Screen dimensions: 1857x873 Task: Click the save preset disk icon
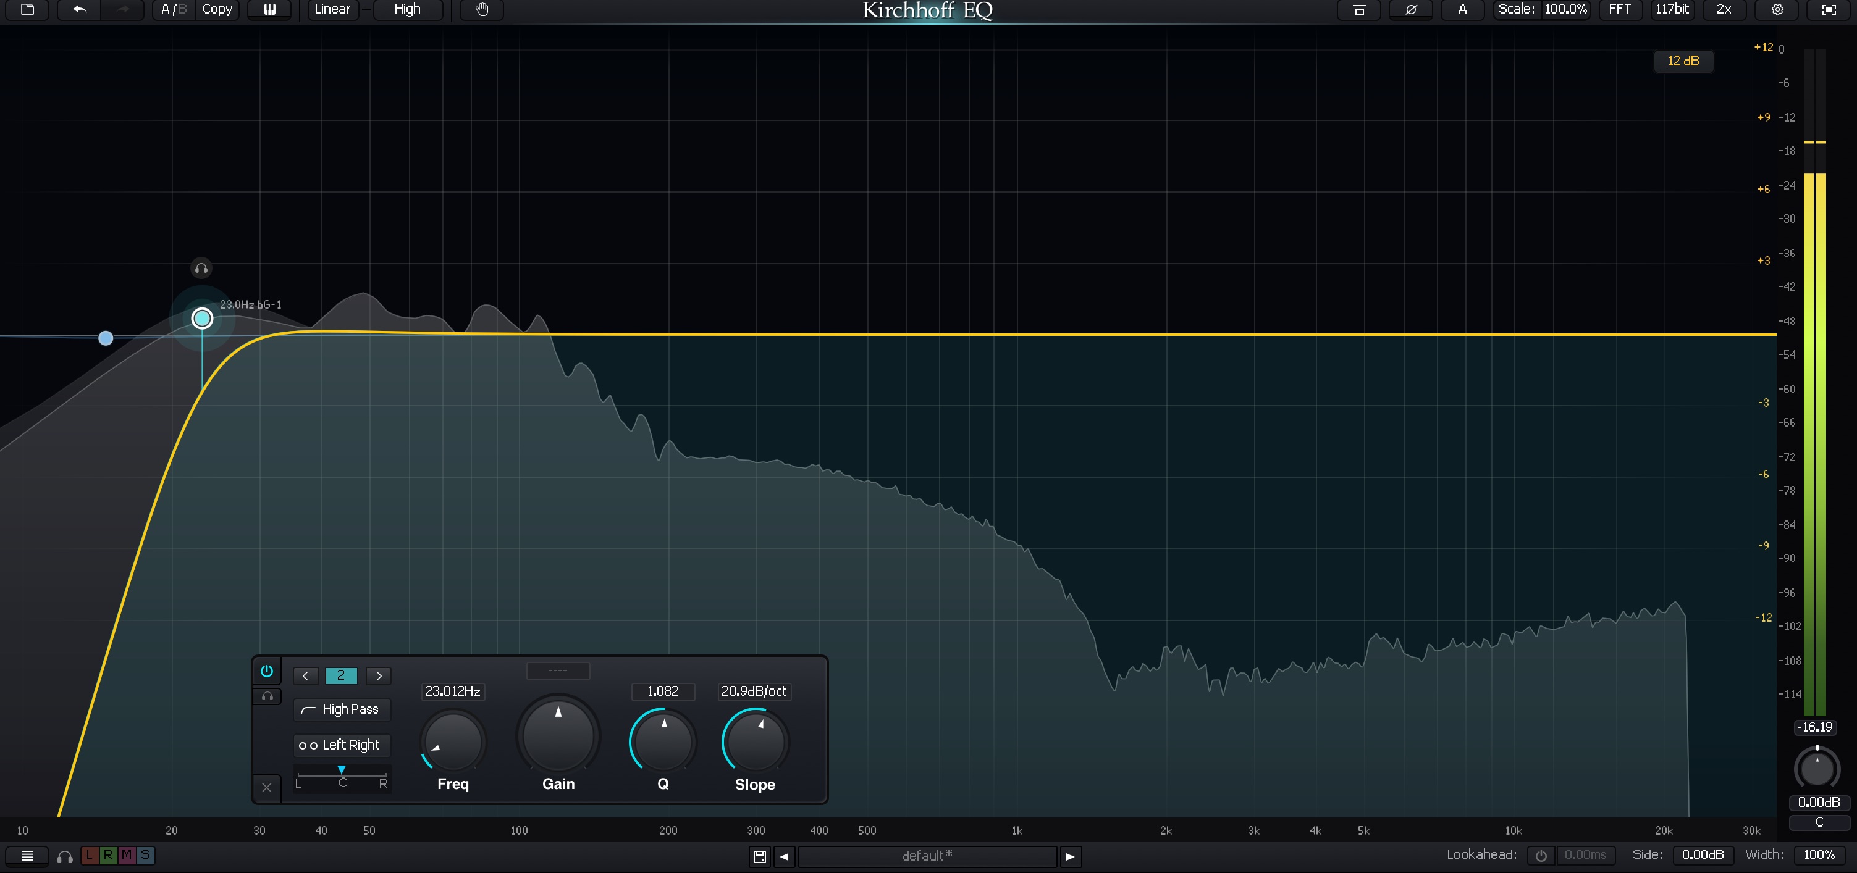coord(760,856)
